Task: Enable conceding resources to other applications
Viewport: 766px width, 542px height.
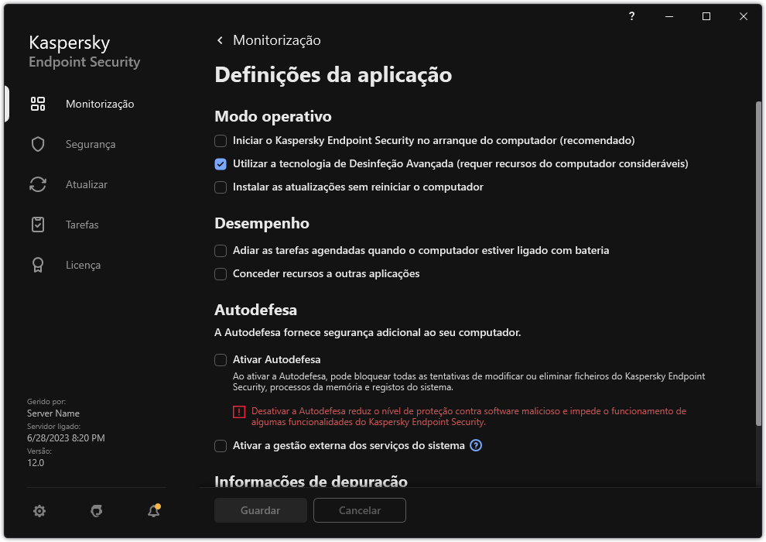Action: (x=221, y=274)
